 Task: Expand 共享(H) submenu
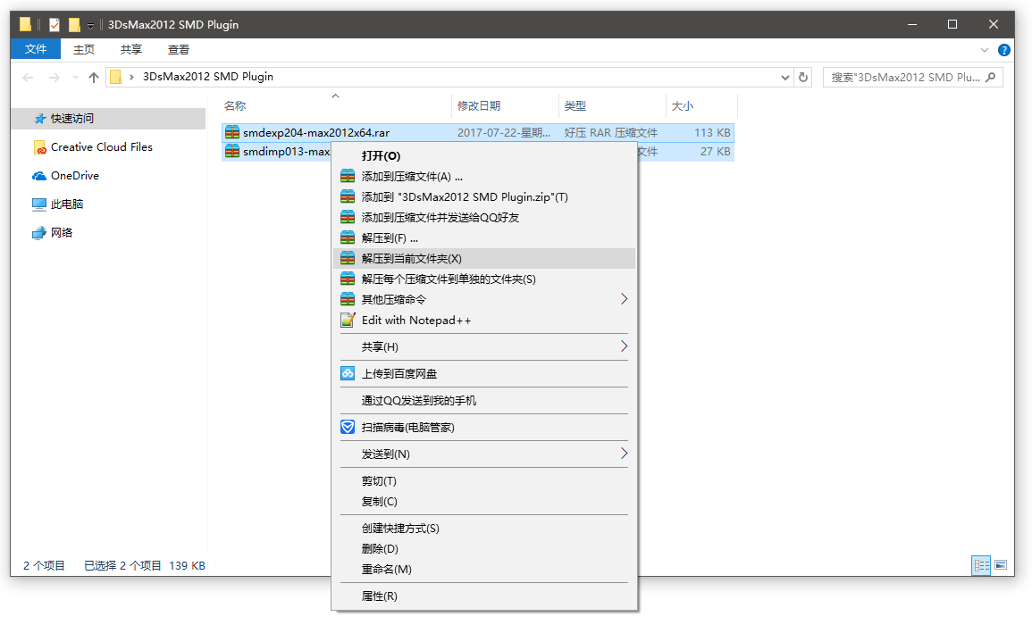coord(624,346)
